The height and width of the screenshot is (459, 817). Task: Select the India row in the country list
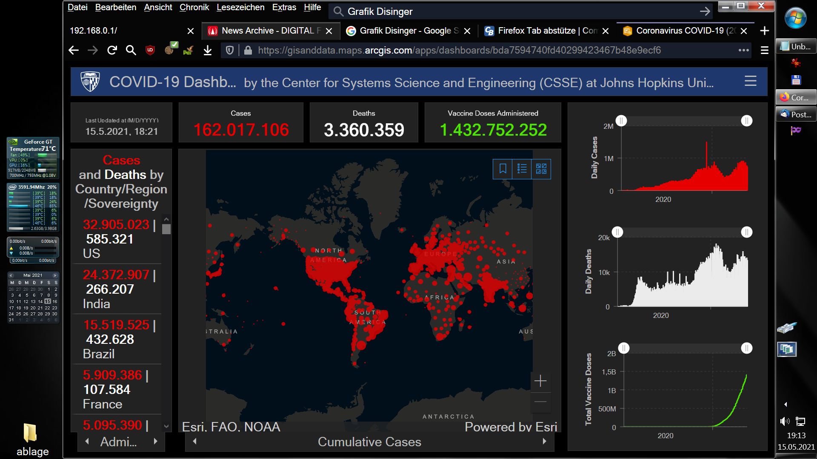click(x=117, y=289)
